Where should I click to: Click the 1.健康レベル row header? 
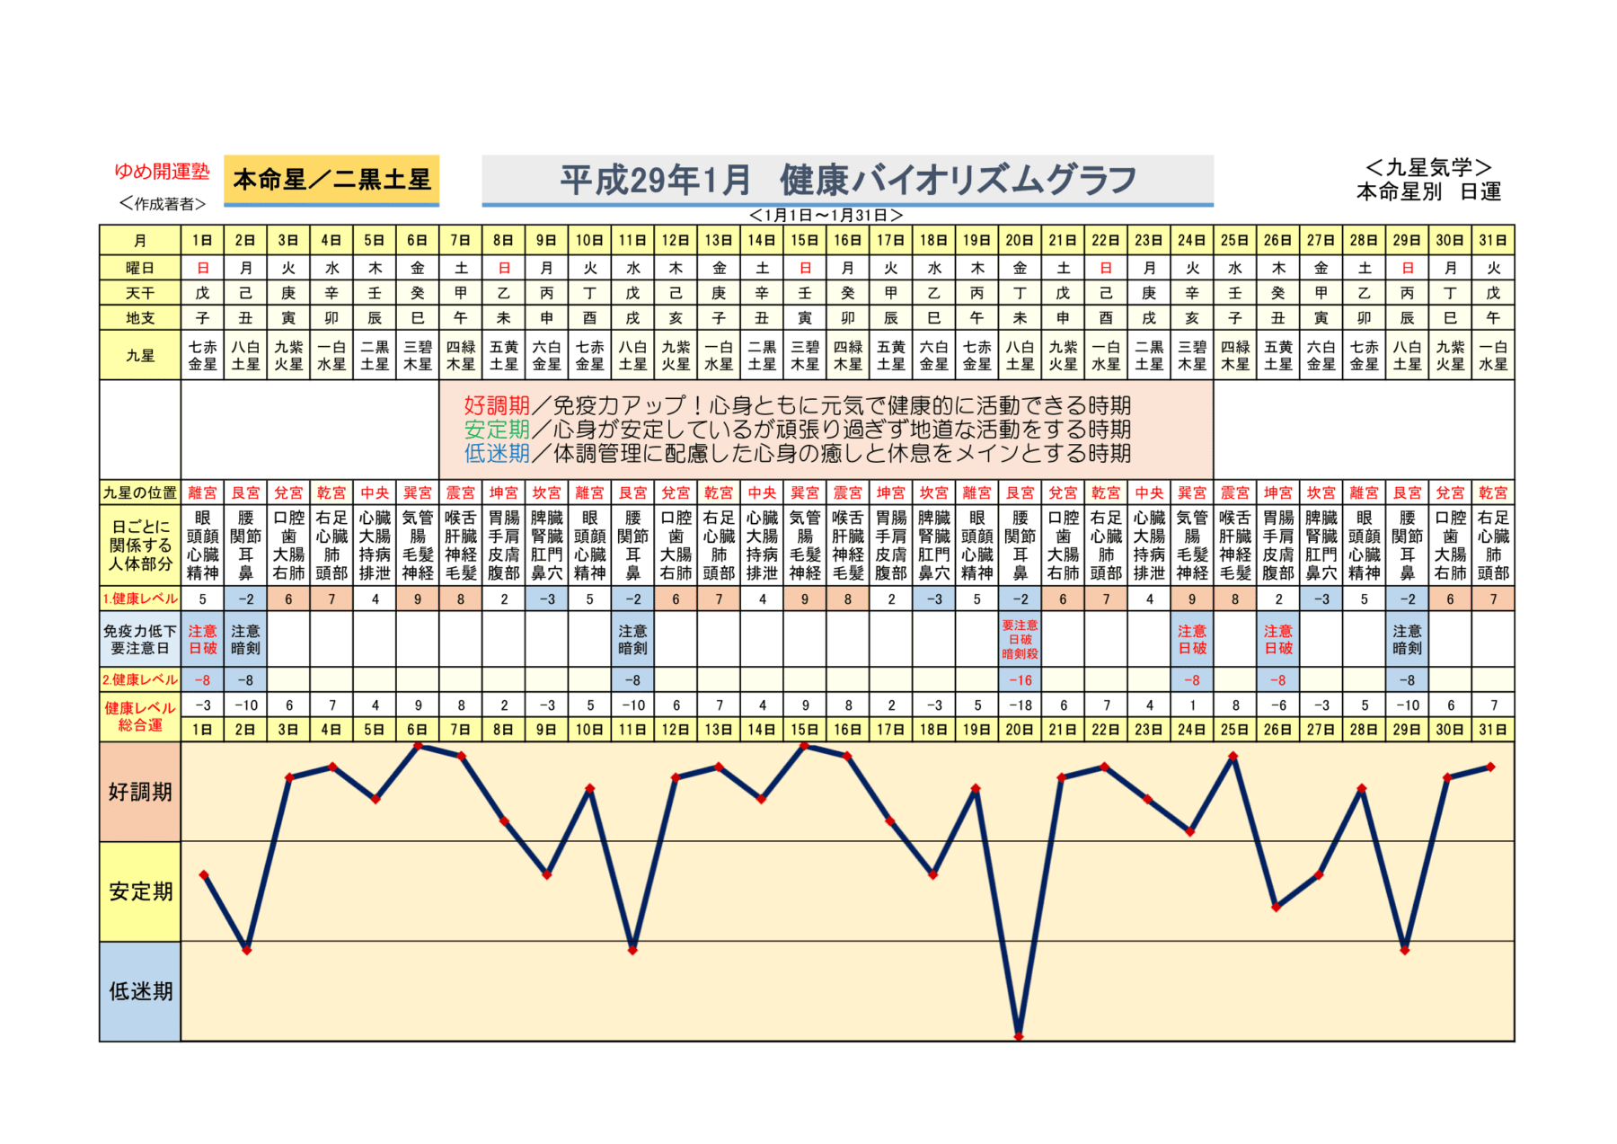pos(140,599)
